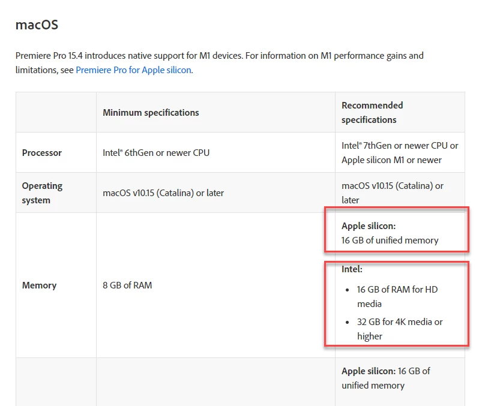
Task: Click the Apple silicon text below the Memory row
Action: 369,371
